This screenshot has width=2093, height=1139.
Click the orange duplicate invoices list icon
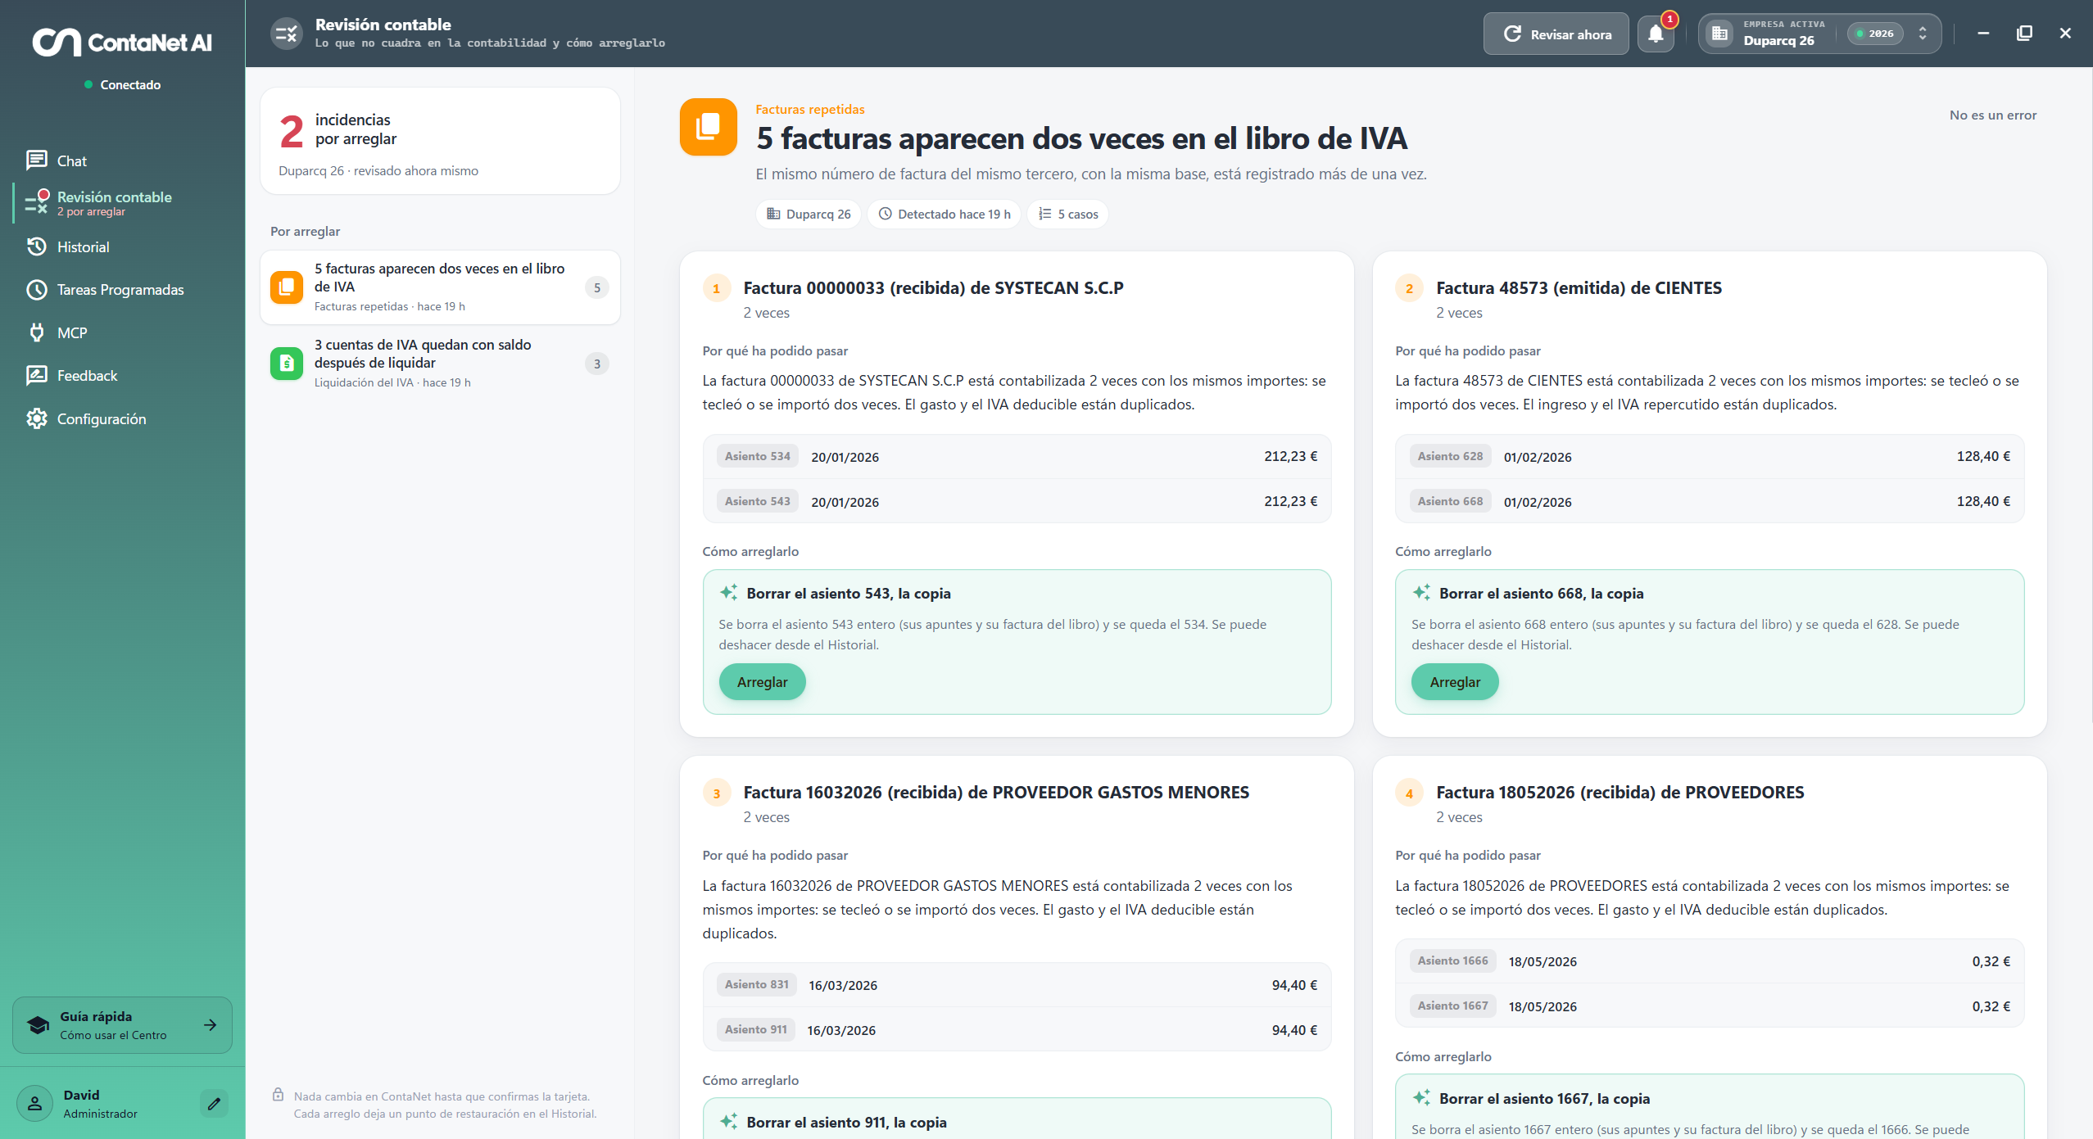click(287, 287)
